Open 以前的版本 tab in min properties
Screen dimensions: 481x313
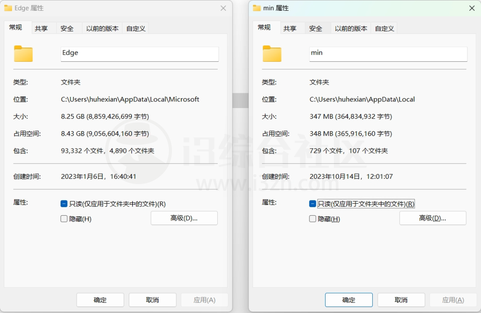tap(351, 28)
